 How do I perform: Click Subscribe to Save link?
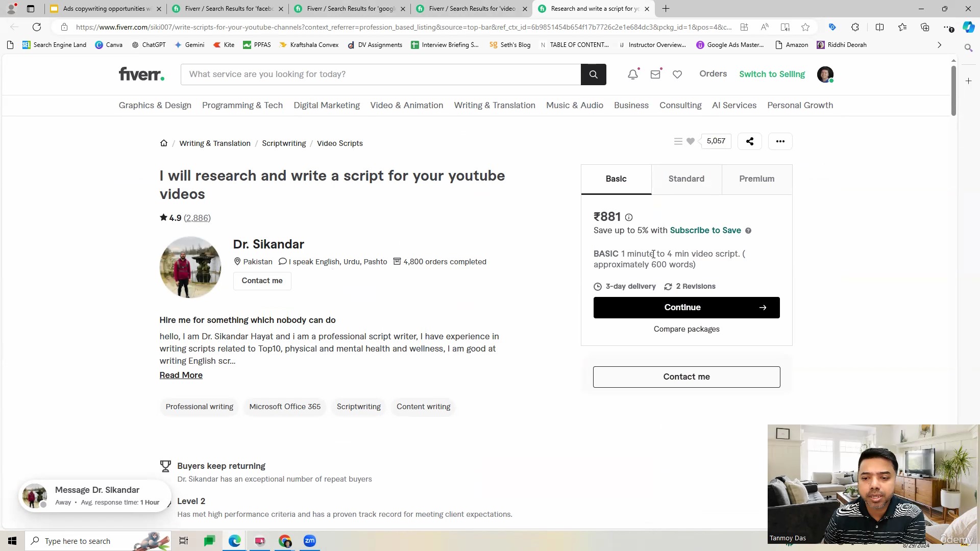click(705, 231)
